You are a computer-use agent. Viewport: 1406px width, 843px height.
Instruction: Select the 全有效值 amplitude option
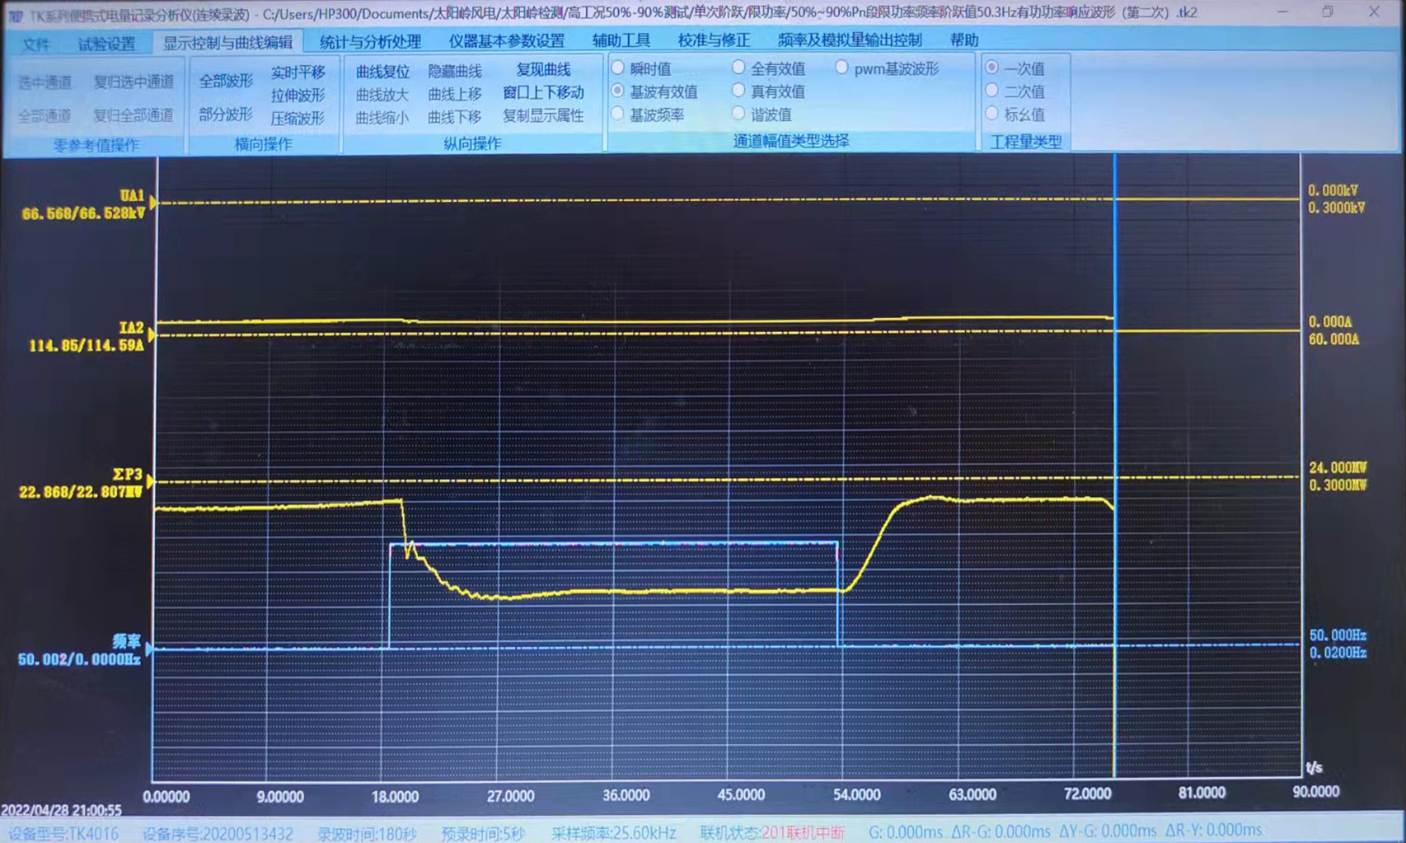point(738,68)
